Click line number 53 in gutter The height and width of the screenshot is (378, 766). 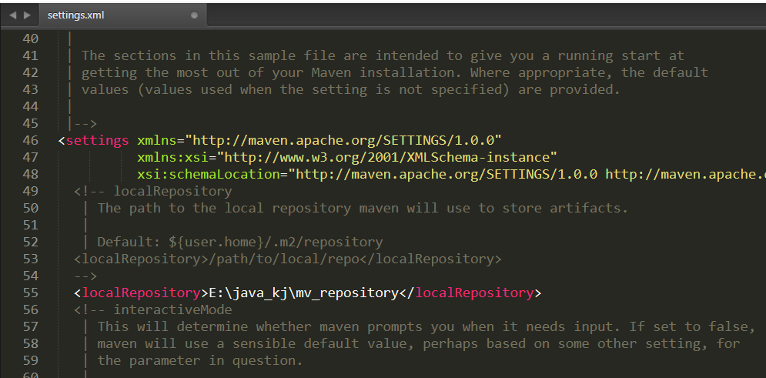click(30, 259)
